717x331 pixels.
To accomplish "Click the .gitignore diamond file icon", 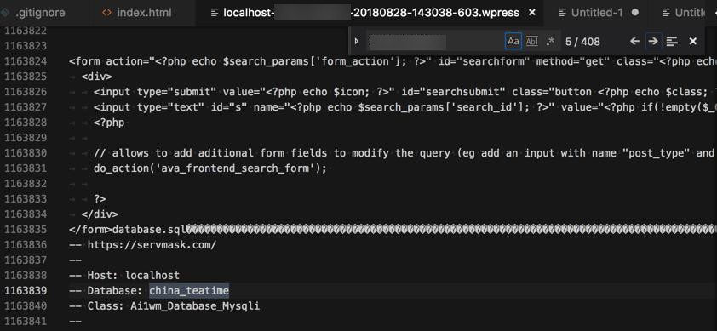I will tap(4, 13).
